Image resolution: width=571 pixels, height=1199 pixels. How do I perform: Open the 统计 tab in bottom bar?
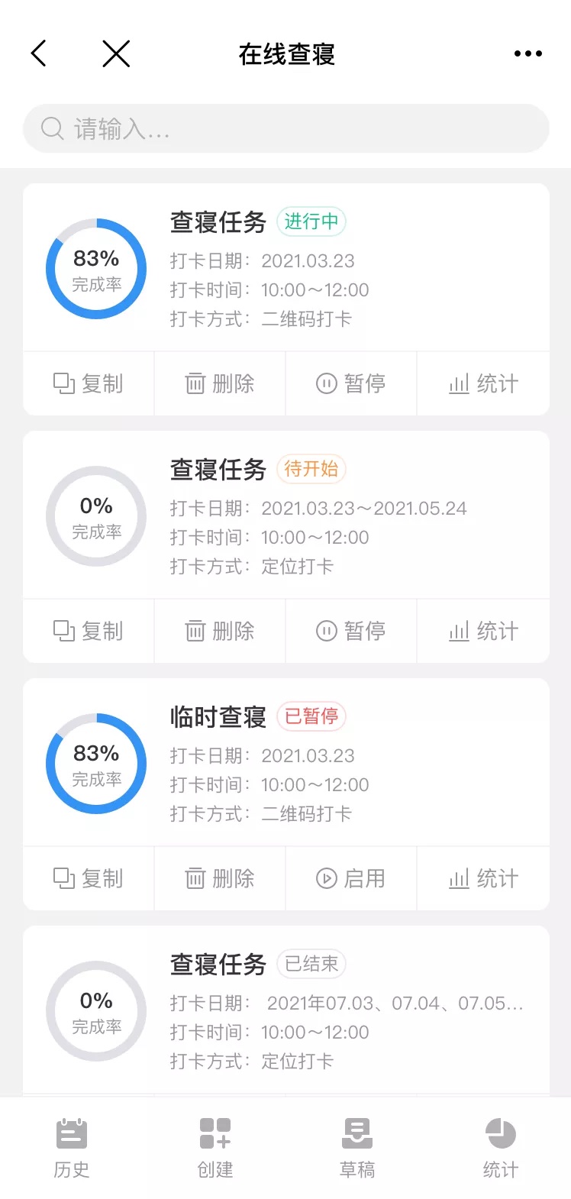(x=500, y=1147)
